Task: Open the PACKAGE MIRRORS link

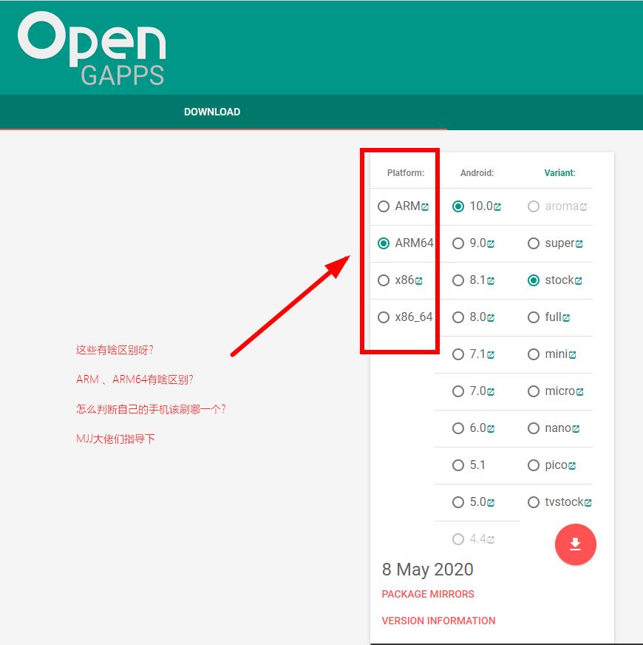Action: pyautogui.click(x=428, y=594)
